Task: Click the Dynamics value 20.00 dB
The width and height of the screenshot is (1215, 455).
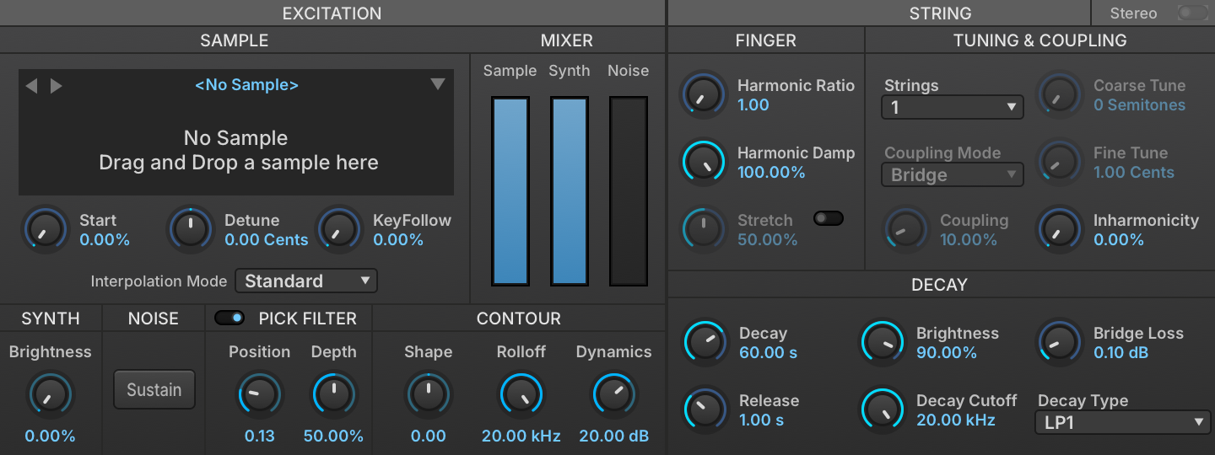Action: 614,436
